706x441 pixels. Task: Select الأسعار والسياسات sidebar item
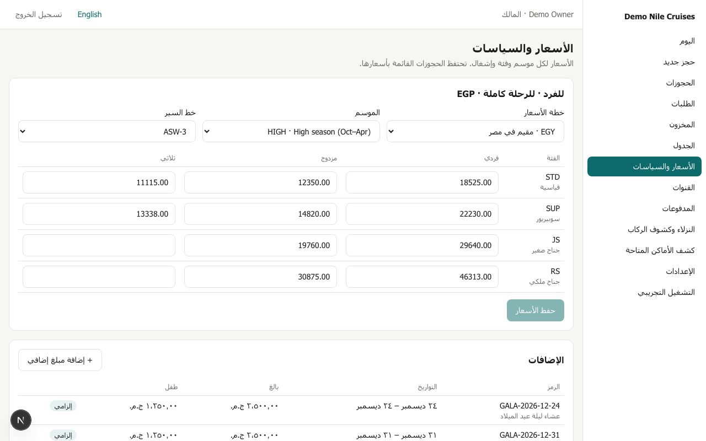coord(644,166)
